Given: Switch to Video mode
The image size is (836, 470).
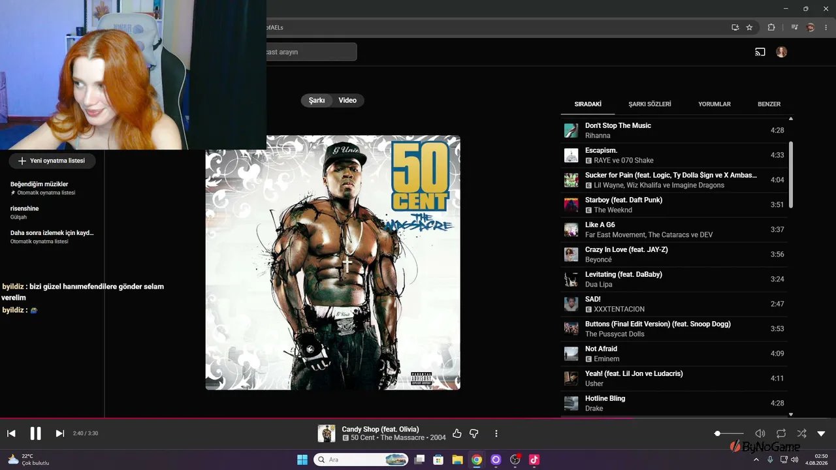Looking at the screenshot, I should pos(347,101).
